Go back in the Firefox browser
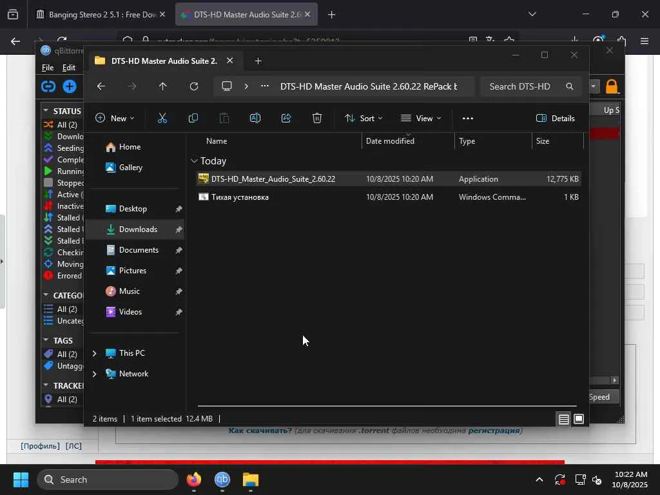Viewport: 660px width, 495px height. (15, 41)
